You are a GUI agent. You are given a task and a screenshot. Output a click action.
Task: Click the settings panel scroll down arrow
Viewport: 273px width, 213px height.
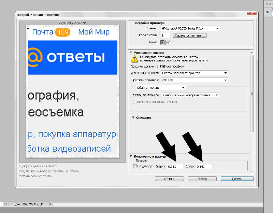click(x=252, y=172)
